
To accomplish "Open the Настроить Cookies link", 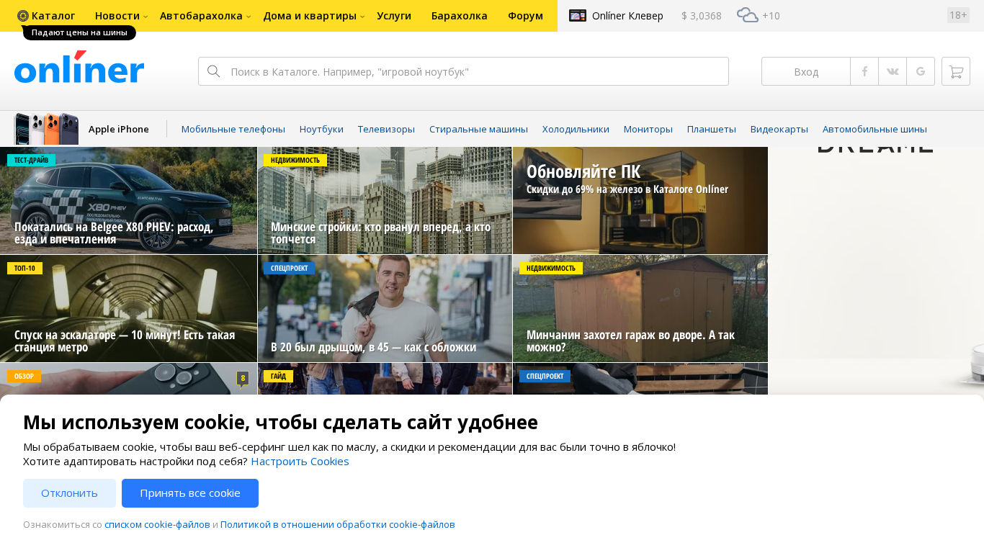I will 300,462.
